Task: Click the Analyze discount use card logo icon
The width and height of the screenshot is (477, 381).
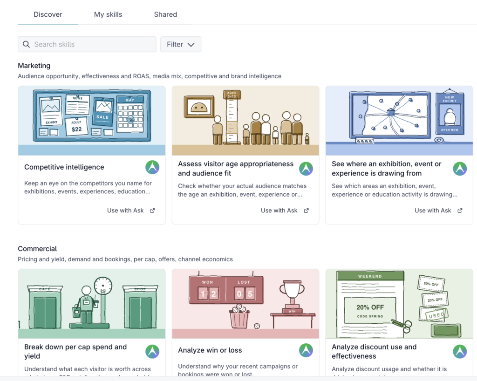Action: click(x=460, y=352)
